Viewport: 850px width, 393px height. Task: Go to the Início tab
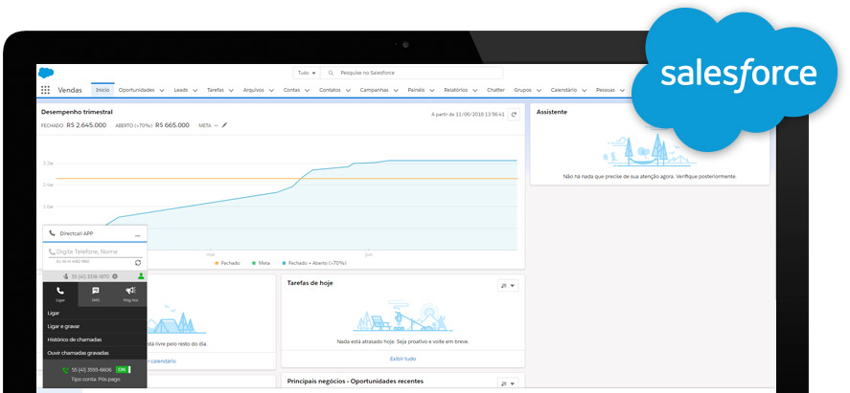(x=103, y=90)
